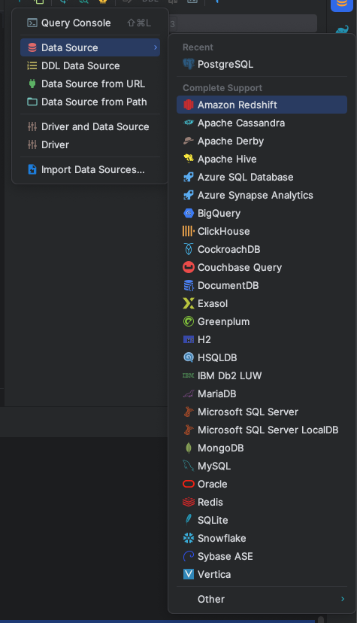Expand the Other submenu chevron

tap(343, 599)
